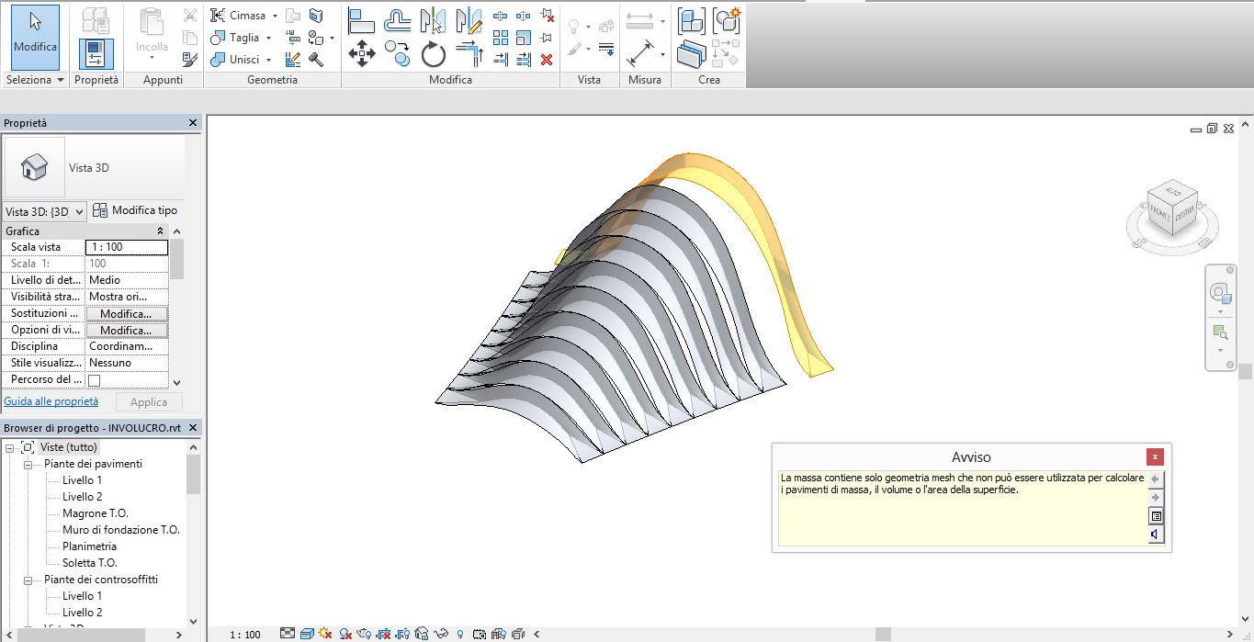Screen dimensions: 1254x642
Task: Toggle the Proprietà palette button
Action: (96, 54)
